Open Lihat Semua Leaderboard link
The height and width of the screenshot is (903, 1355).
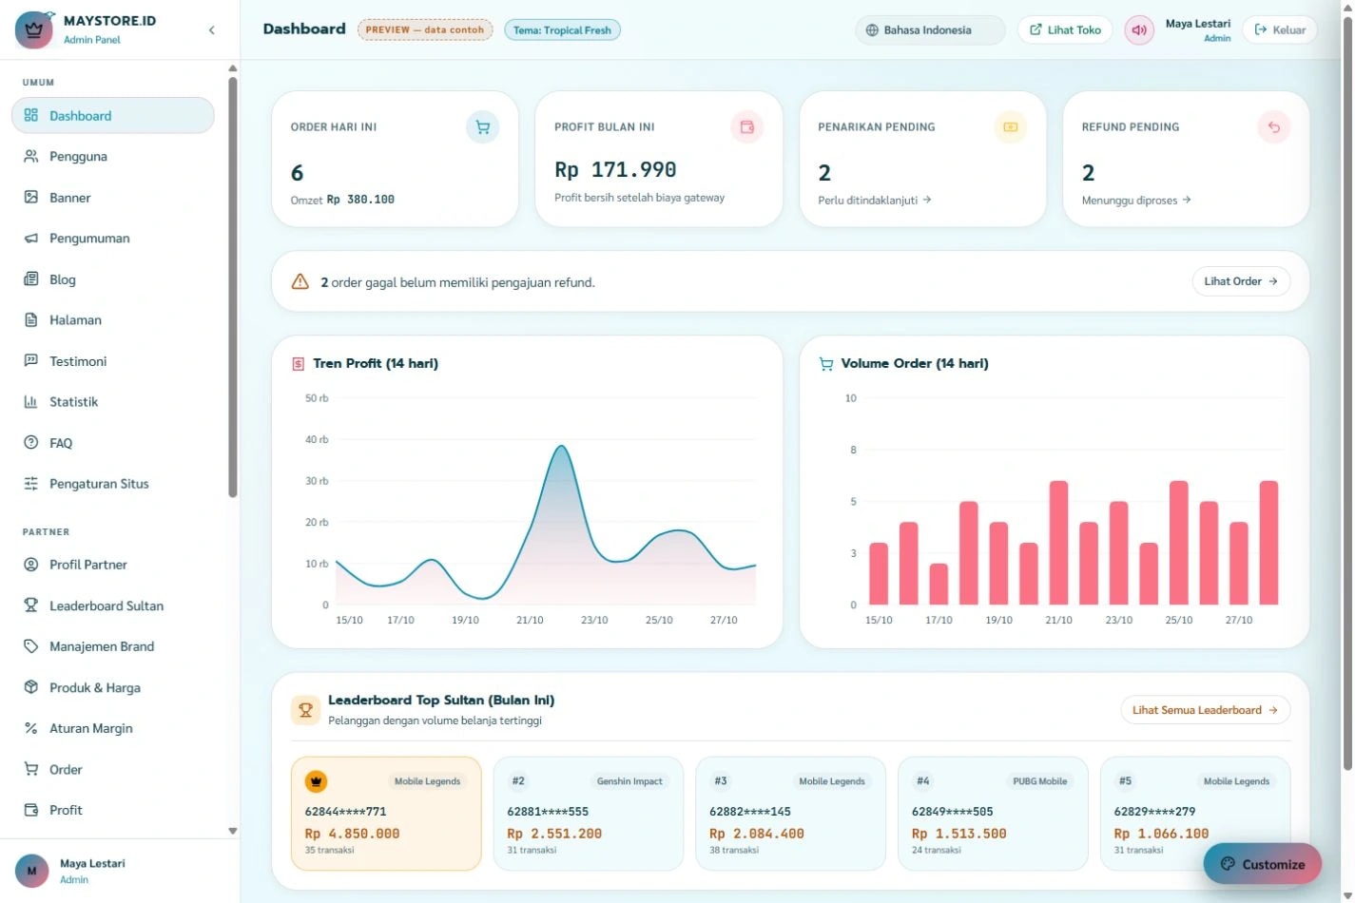[x=1206, y=710]
